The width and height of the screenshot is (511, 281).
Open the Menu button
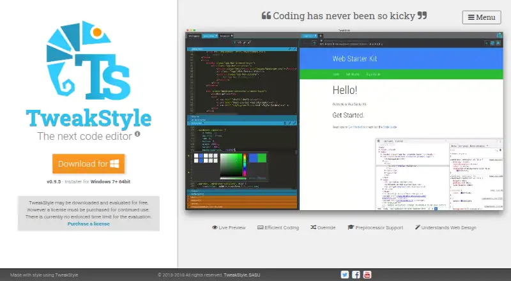tap(482, 17)
